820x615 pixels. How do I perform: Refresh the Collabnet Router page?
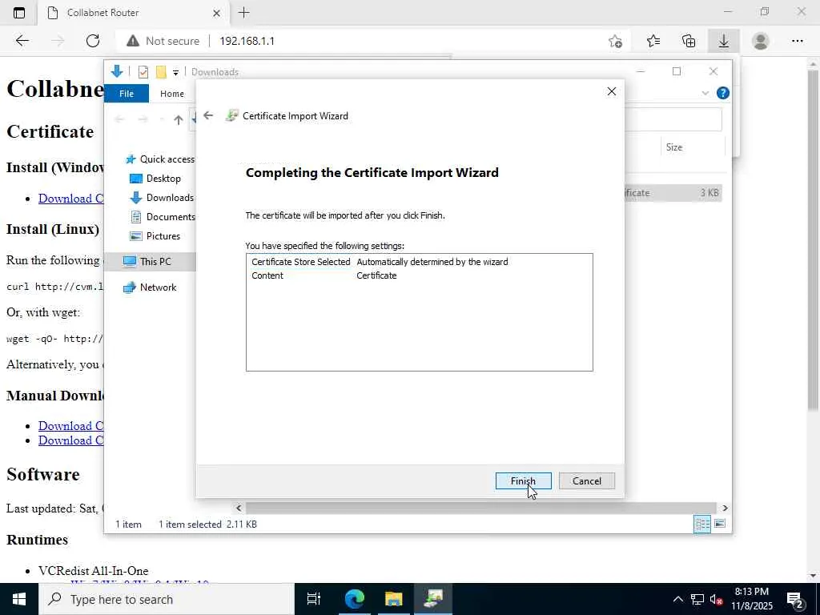tap(93, 41)
